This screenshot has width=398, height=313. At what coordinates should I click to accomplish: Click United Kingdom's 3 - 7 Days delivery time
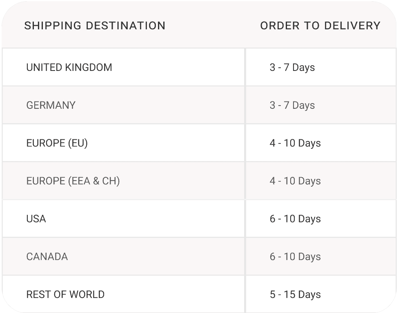(292, 67)
